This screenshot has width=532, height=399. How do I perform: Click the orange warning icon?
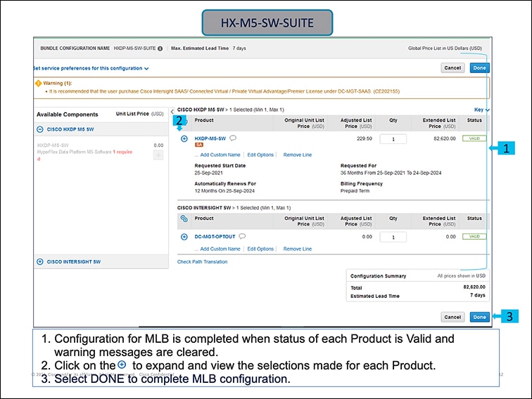[x=38, y=83]
